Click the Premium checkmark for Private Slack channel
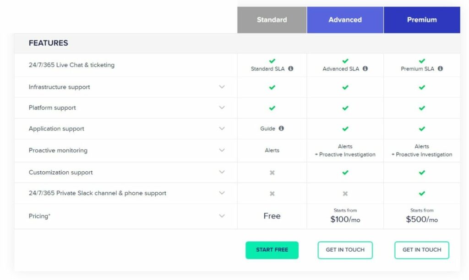 point(422,194)
